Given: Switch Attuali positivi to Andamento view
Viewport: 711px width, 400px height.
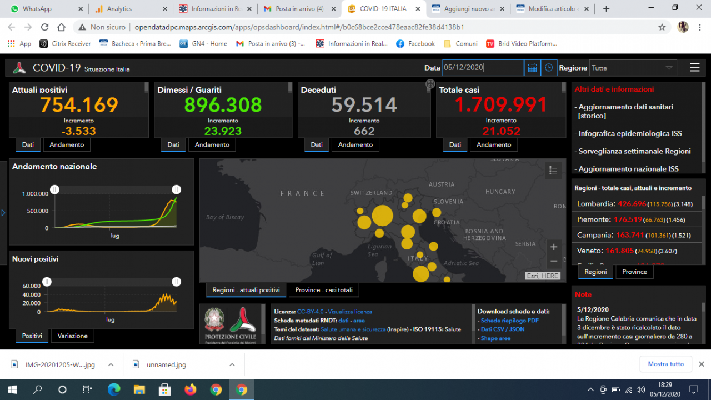Looking at the screenshot, I should (x=67, y=144).
